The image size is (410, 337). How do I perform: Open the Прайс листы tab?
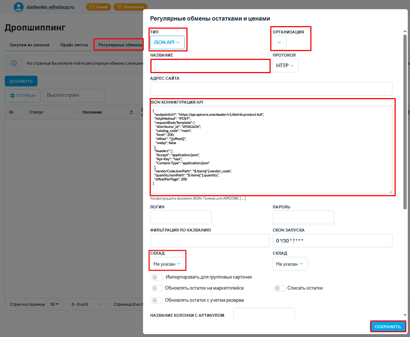74,45
